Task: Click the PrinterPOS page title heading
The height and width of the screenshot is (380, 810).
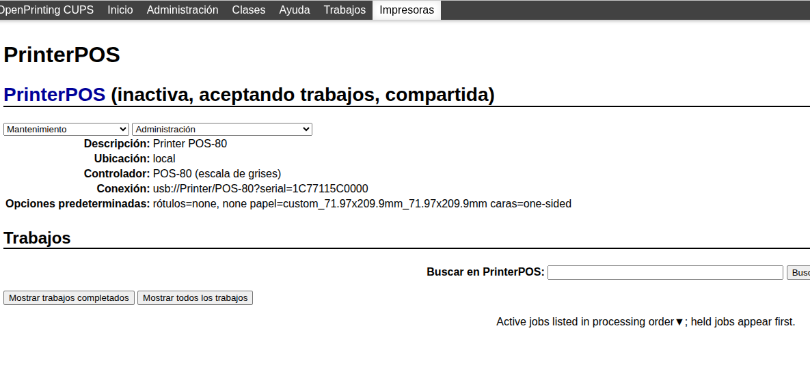Action: (x=62, y=55)
